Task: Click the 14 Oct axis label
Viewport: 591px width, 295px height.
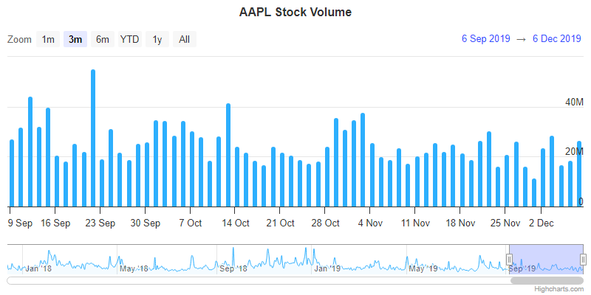Action: click(236, 223)
